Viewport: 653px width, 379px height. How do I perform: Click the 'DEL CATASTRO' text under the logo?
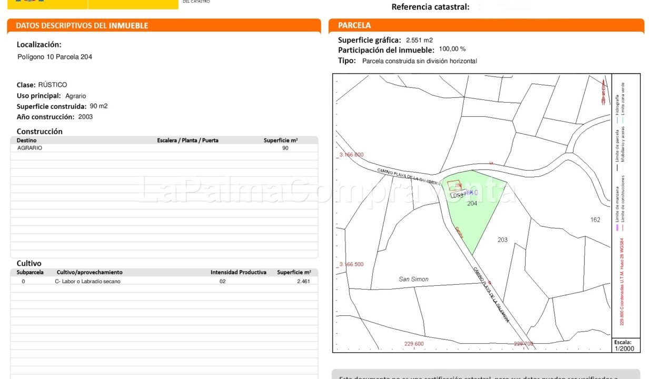pyautogui.click(x=196, y=2)
